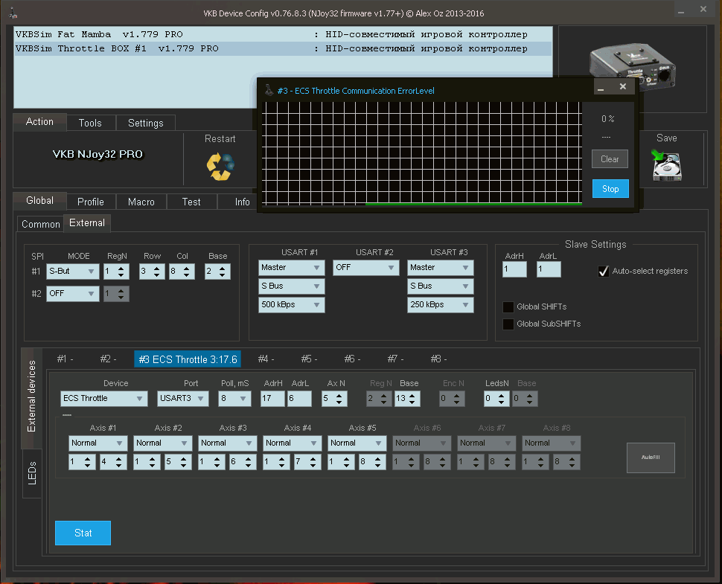The height and width of the screenshot is (584, 722).
Task: Open SPI #1 MODE dropdown showing S-But
Action: [72, 271]
